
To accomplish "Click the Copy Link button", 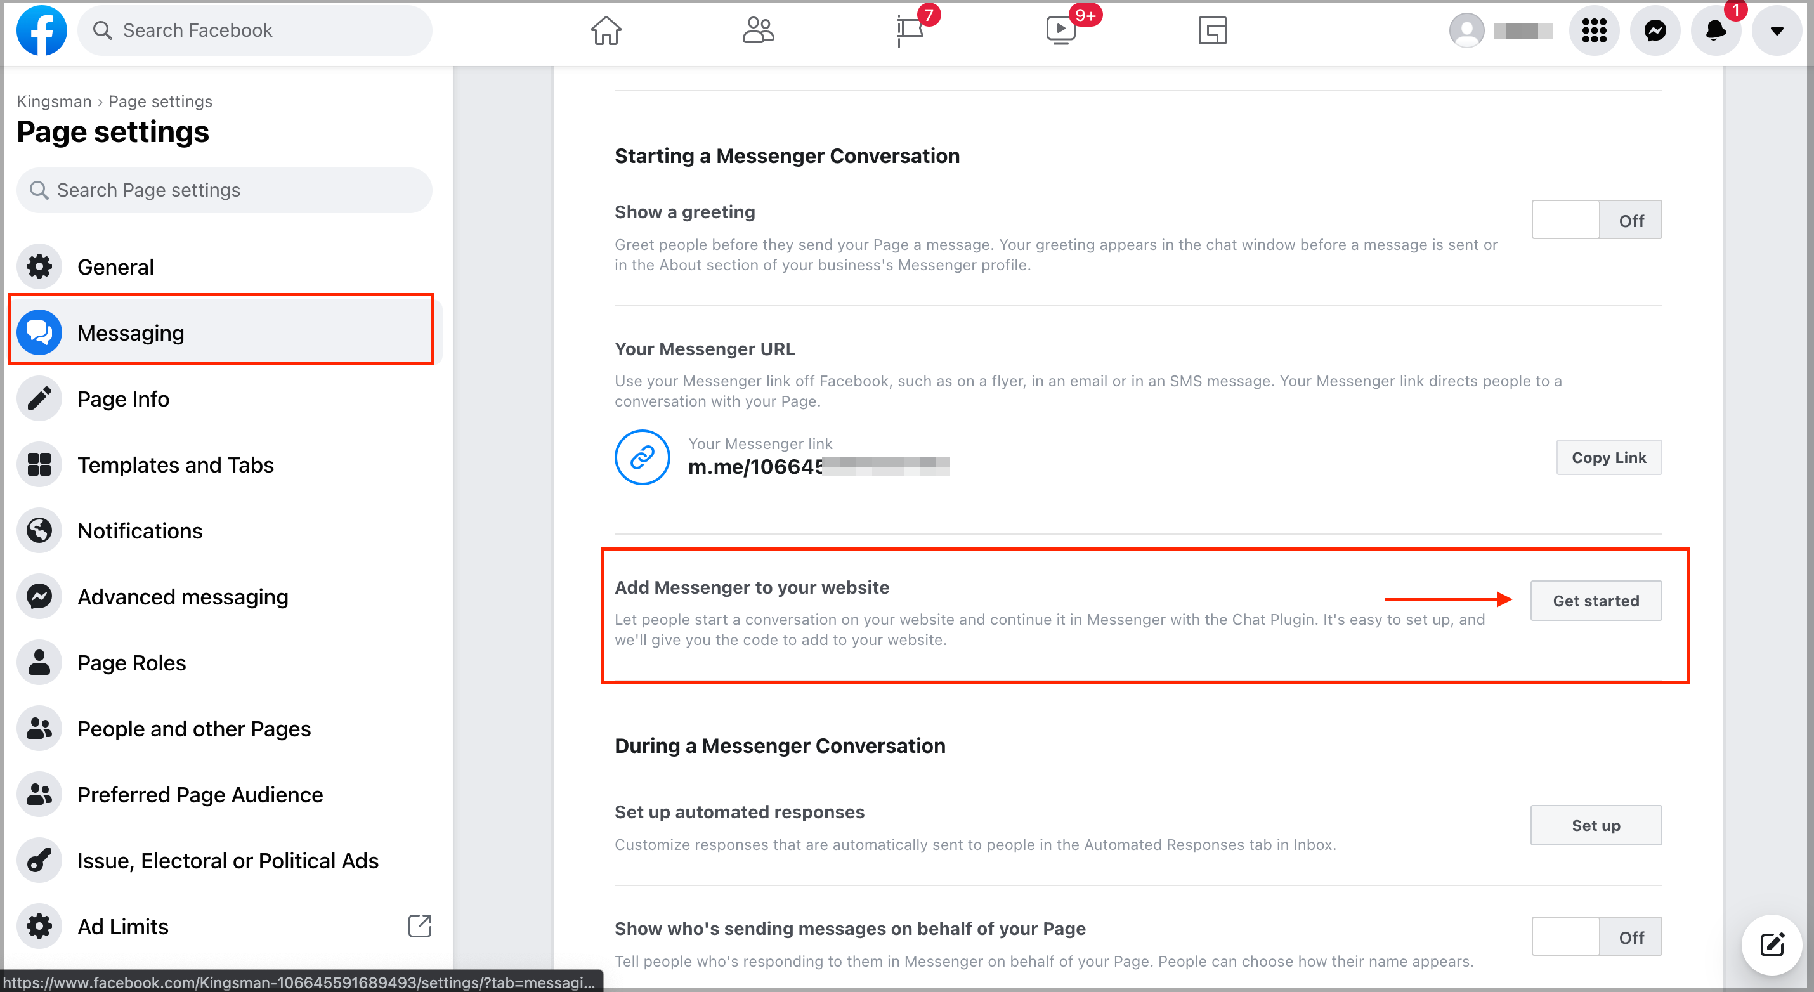I will point(1608,457).
